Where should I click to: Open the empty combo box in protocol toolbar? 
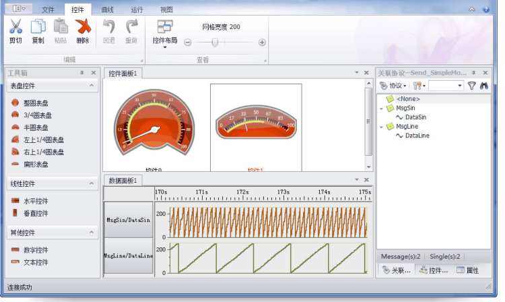point(446,86)
